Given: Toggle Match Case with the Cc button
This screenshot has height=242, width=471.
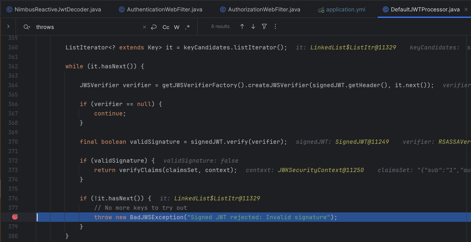Looking at the screenshot, I should [166, 27].
